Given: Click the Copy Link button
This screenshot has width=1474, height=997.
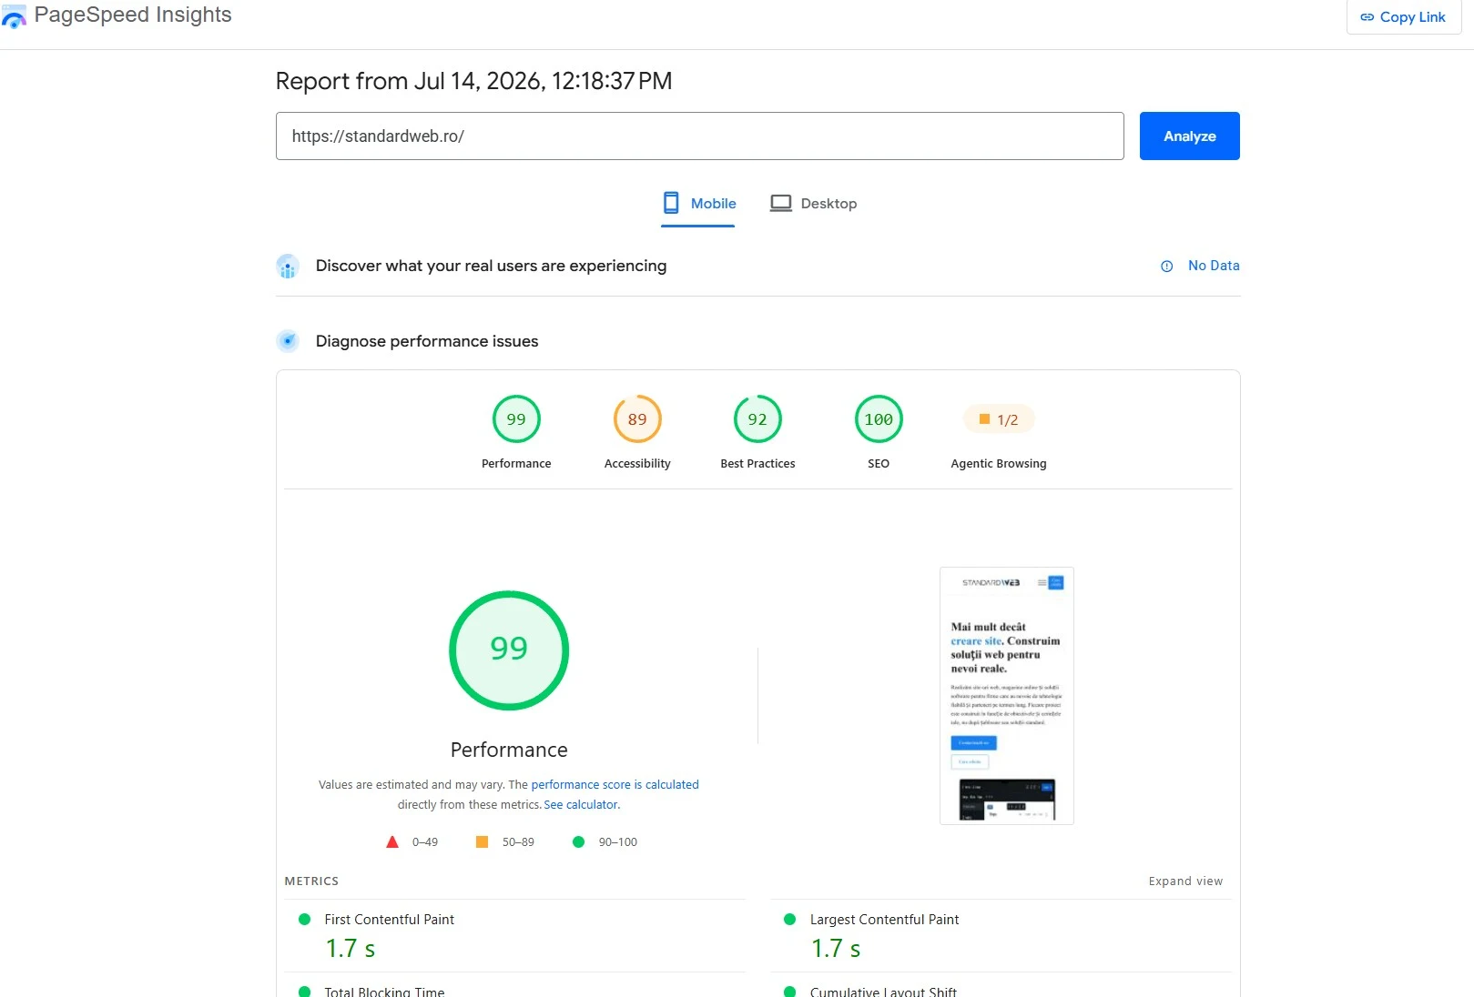Looking at the screenshot, I should (1403, 17).
